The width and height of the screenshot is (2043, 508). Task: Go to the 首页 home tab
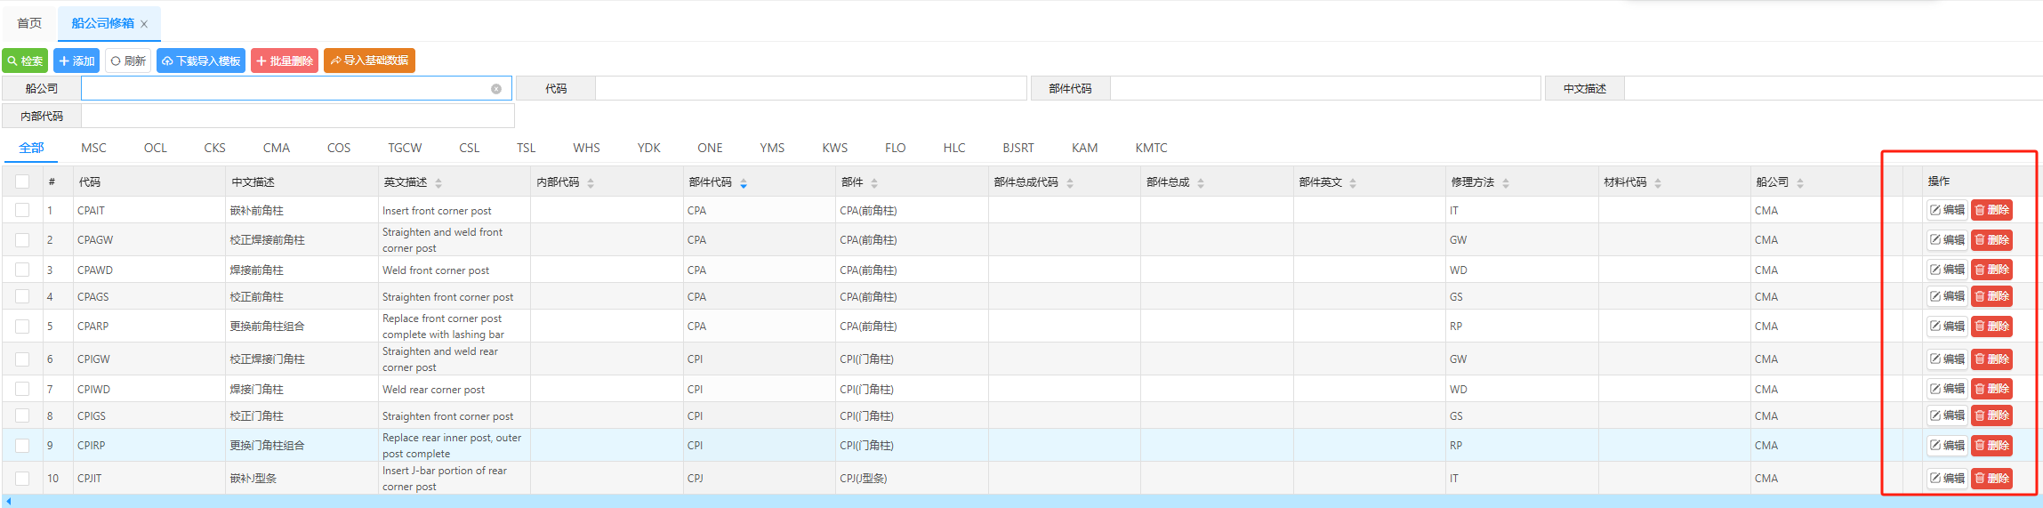point(29,23)
